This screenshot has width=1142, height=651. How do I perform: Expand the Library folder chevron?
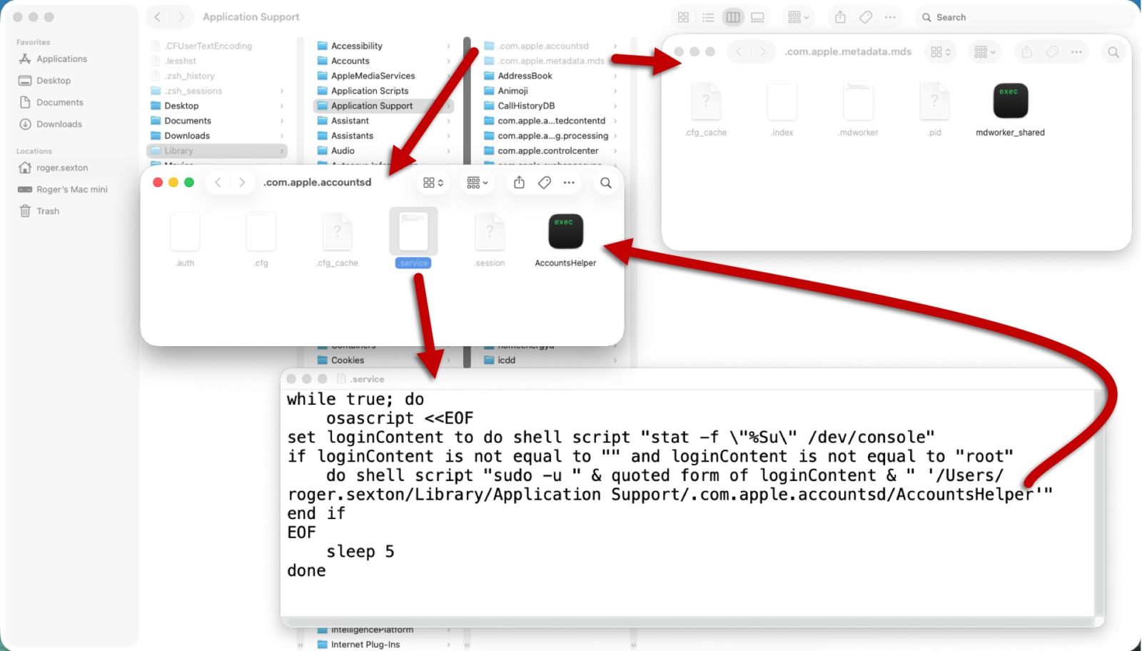click(282, 151)
